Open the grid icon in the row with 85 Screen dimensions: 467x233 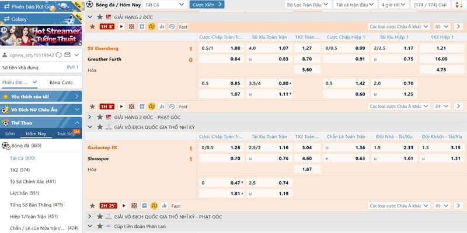pos(132,27)
